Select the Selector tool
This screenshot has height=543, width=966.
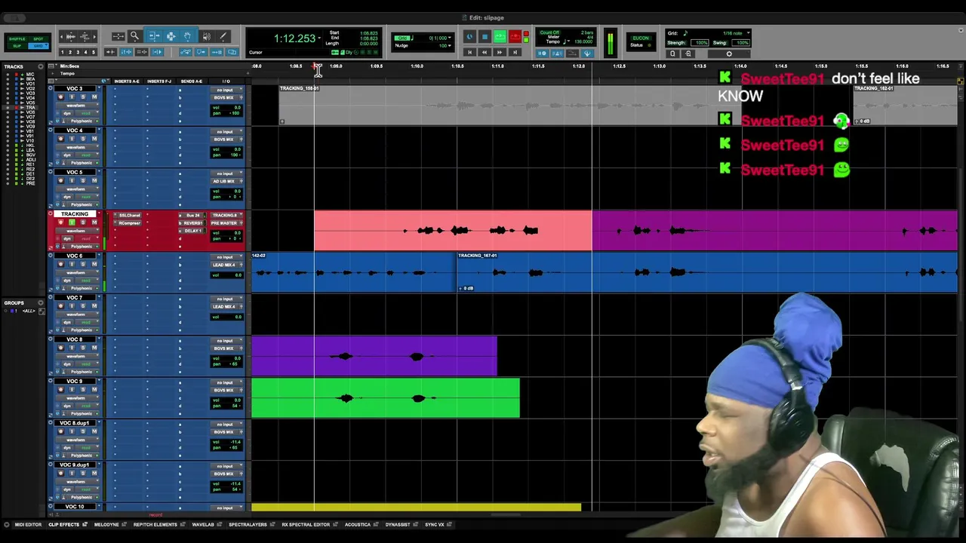pos(171,35)
